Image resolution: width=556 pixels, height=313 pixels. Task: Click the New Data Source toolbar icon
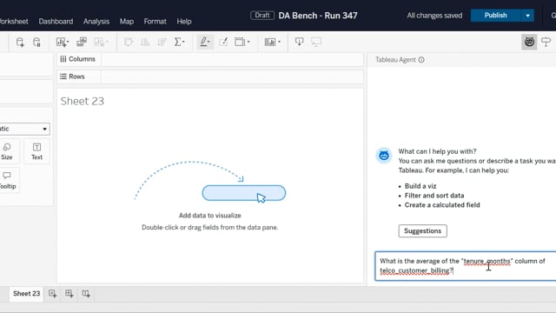click(x=20, y=43)
